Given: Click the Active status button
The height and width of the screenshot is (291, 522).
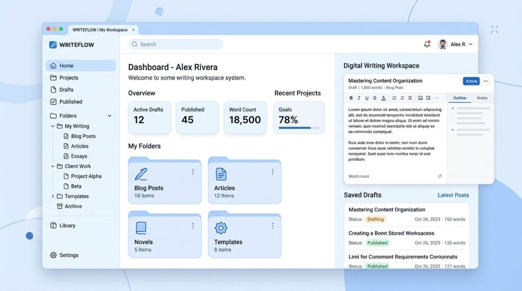Looking at the screenshot, I should [471, 81].
